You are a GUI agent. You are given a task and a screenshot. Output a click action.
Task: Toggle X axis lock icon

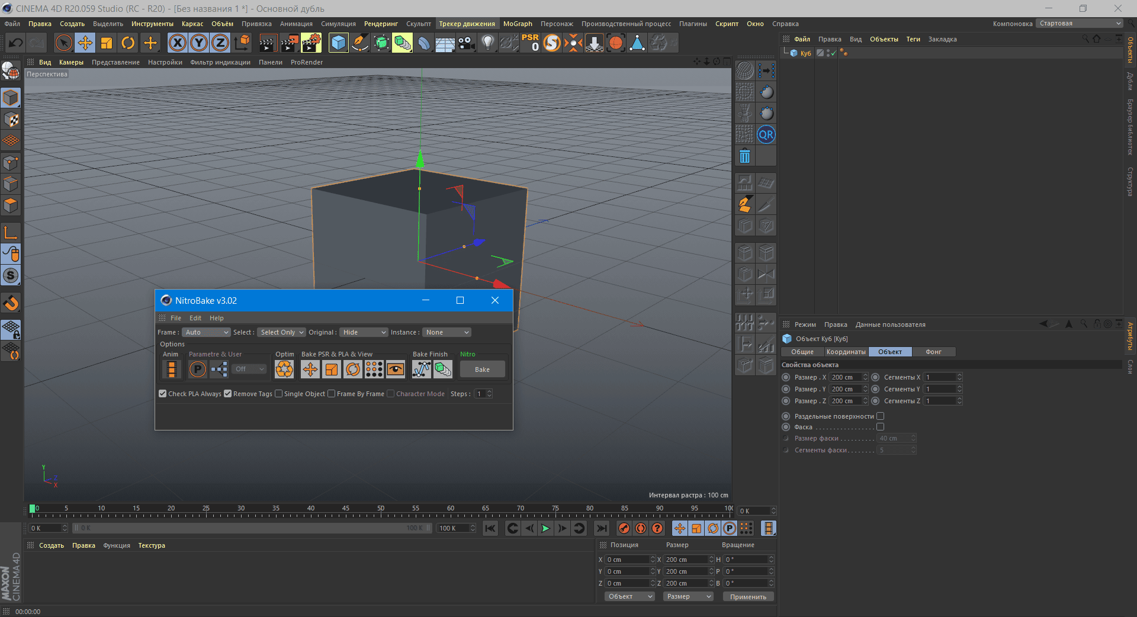click(x=177, y=43)
